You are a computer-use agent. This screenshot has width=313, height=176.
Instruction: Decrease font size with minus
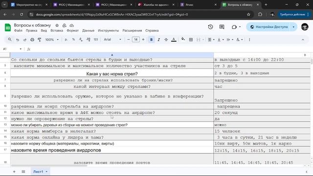128,40
